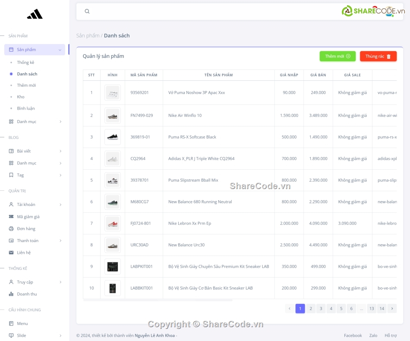Open the LABPKIT001 product thumbnail

coord(113,266)
